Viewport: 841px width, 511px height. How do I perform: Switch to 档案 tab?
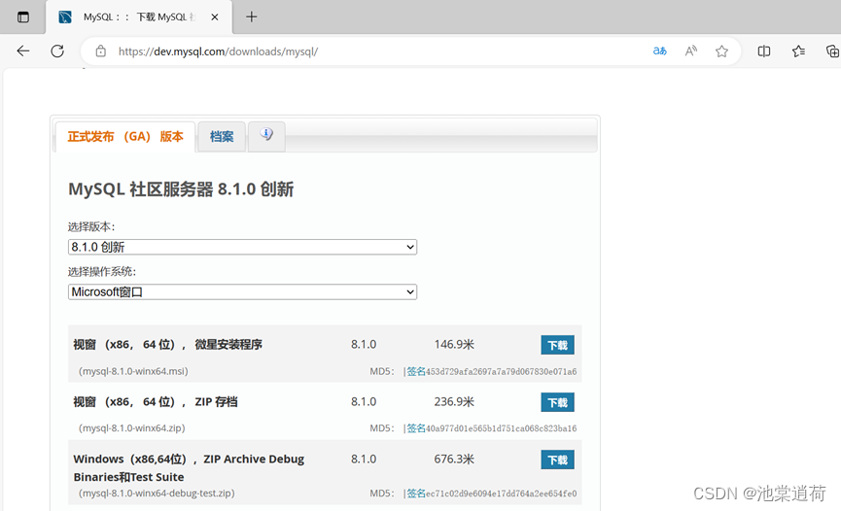(x=222, y=137)
